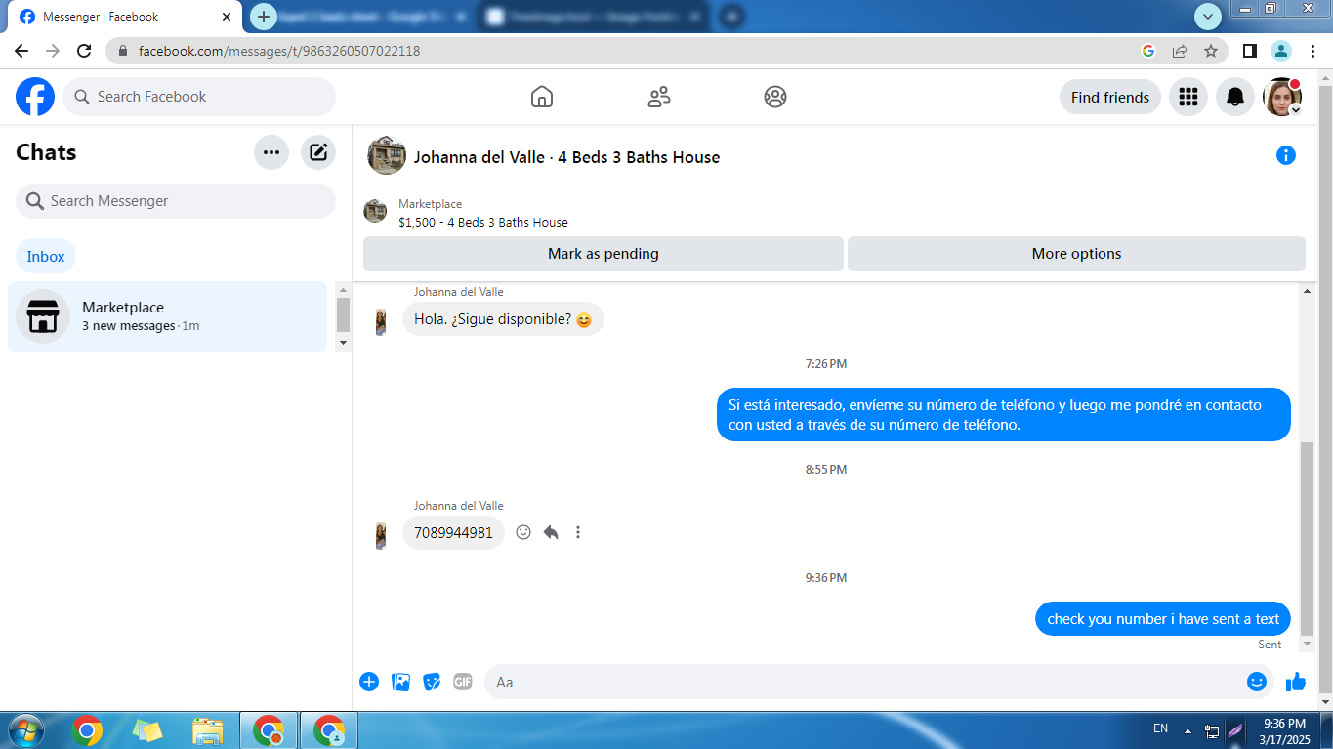Open the Chrome three-dot menu

click(x=1312, y=51)
